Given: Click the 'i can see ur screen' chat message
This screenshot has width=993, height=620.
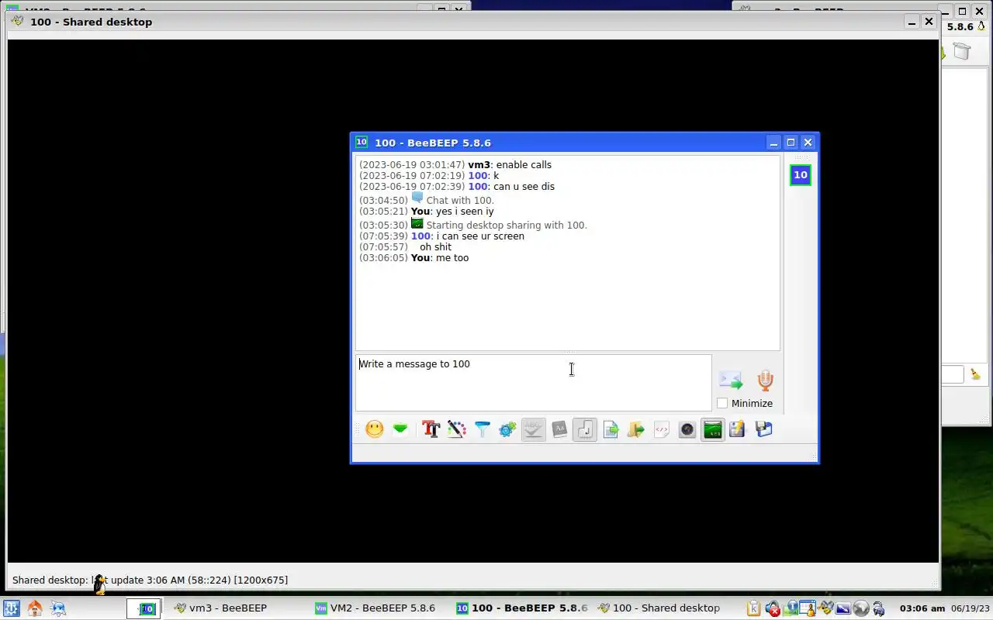Looking at the screenshot, I should (x=480, y=236).
